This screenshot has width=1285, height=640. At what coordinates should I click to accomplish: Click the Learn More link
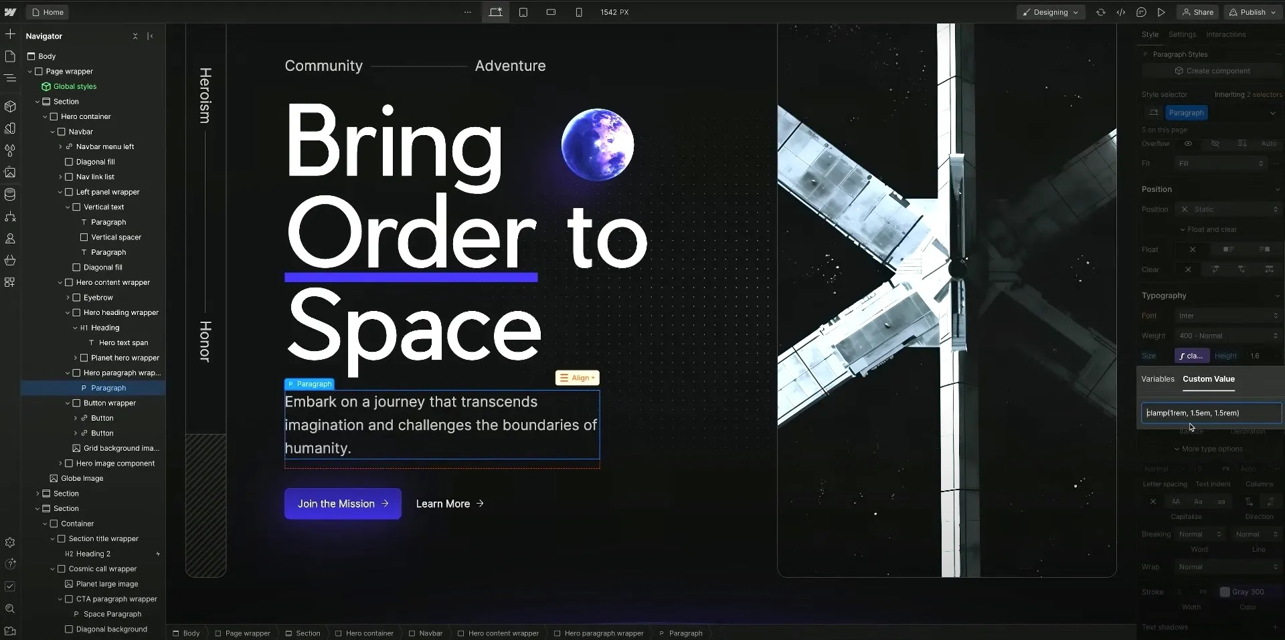point(450,504)
